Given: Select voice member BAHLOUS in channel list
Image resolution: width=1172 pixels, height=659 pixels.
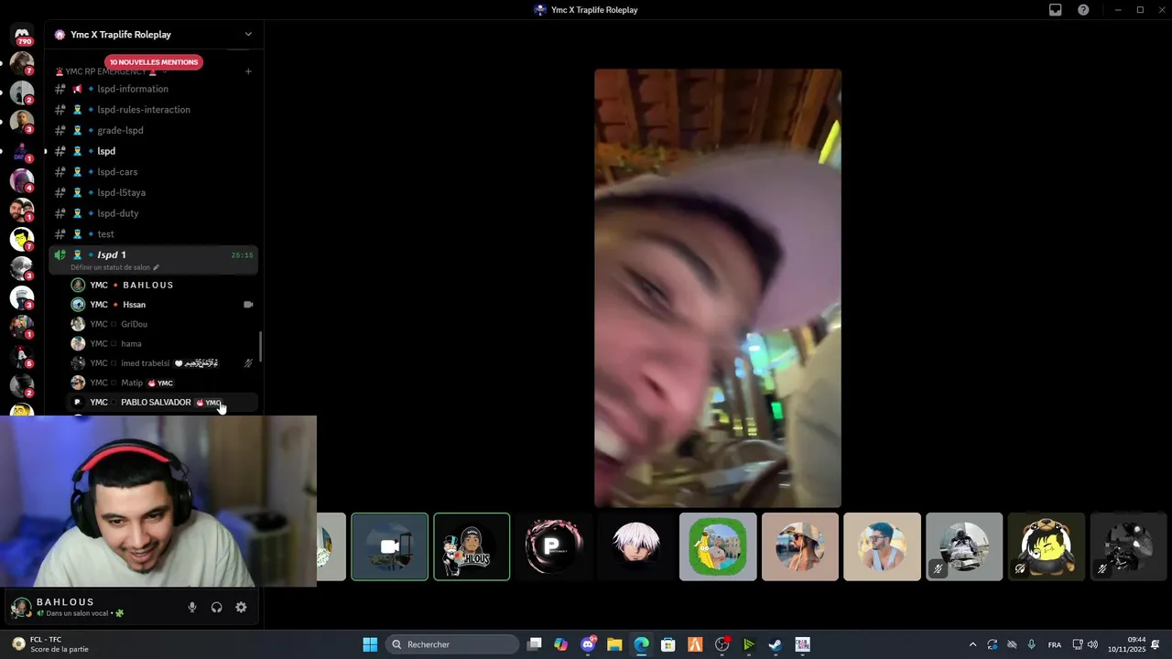Looking at the screenshot, I should point(163,285).
